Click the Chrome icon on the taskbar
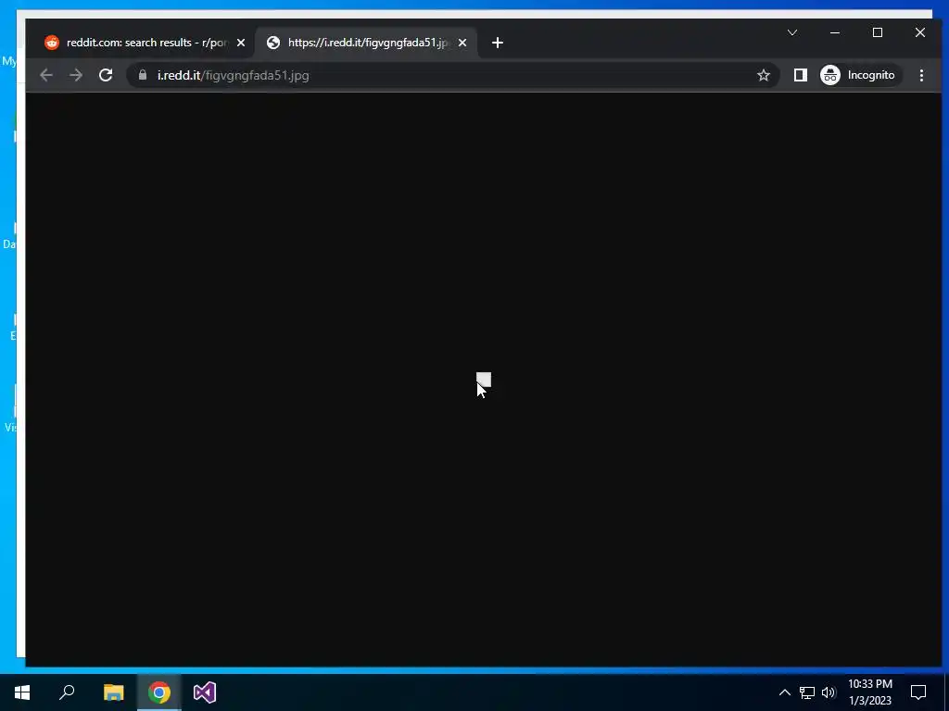Image resolution: width=949 pixels, height=711 pixels. tap(159, 692)
